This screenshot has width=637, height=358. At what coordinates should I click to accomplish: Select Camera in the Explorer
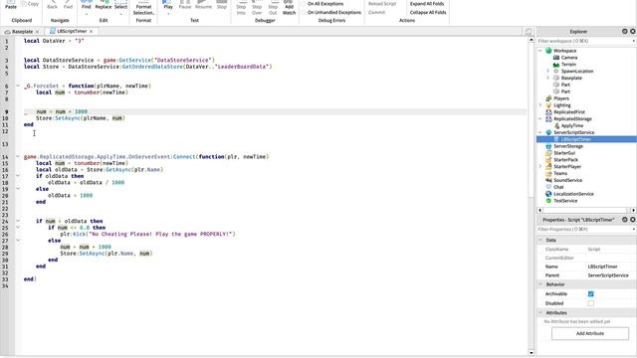(x=568, y=58)
